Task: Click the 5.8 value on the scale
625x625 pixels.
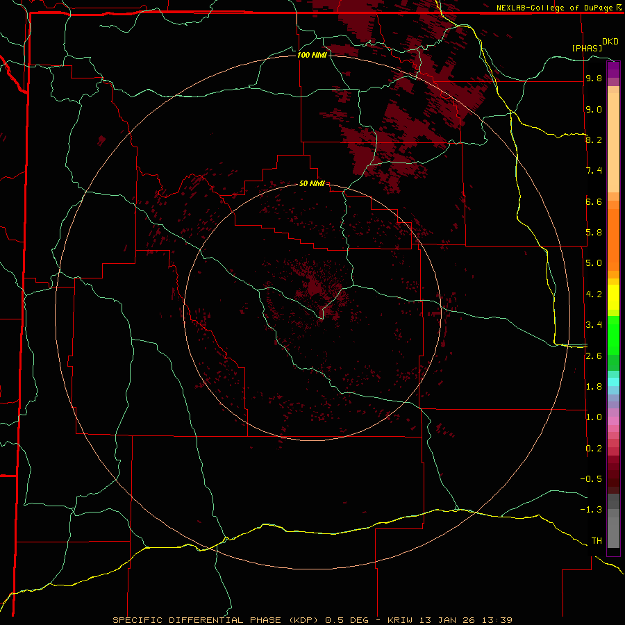Action: click(x=594, y=233)
